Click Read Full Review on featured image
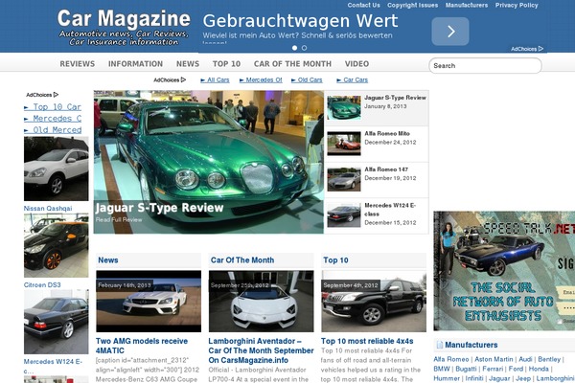Screen dimensions: 575x383 119,219
